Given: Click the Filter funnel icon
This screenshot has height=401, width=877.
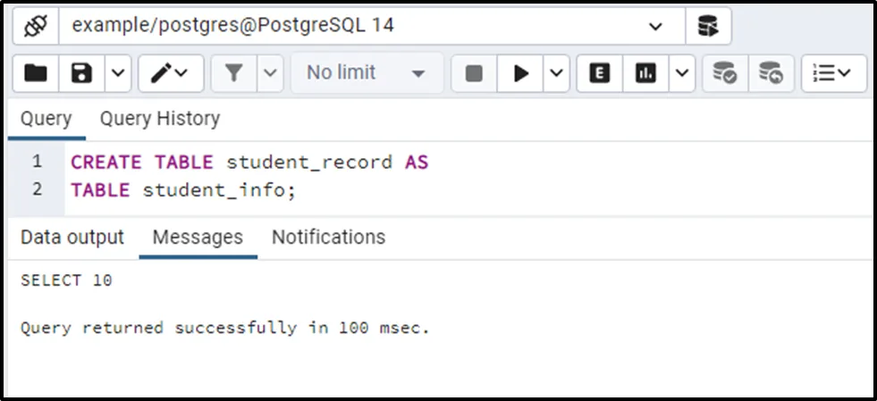Looking at the screenshot, I should (234, 73).
